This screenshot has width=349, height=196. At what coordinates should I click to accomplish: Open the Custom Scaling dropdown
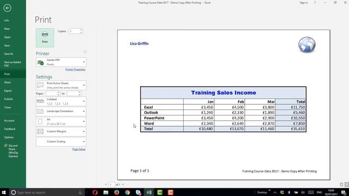pos(61,142)
